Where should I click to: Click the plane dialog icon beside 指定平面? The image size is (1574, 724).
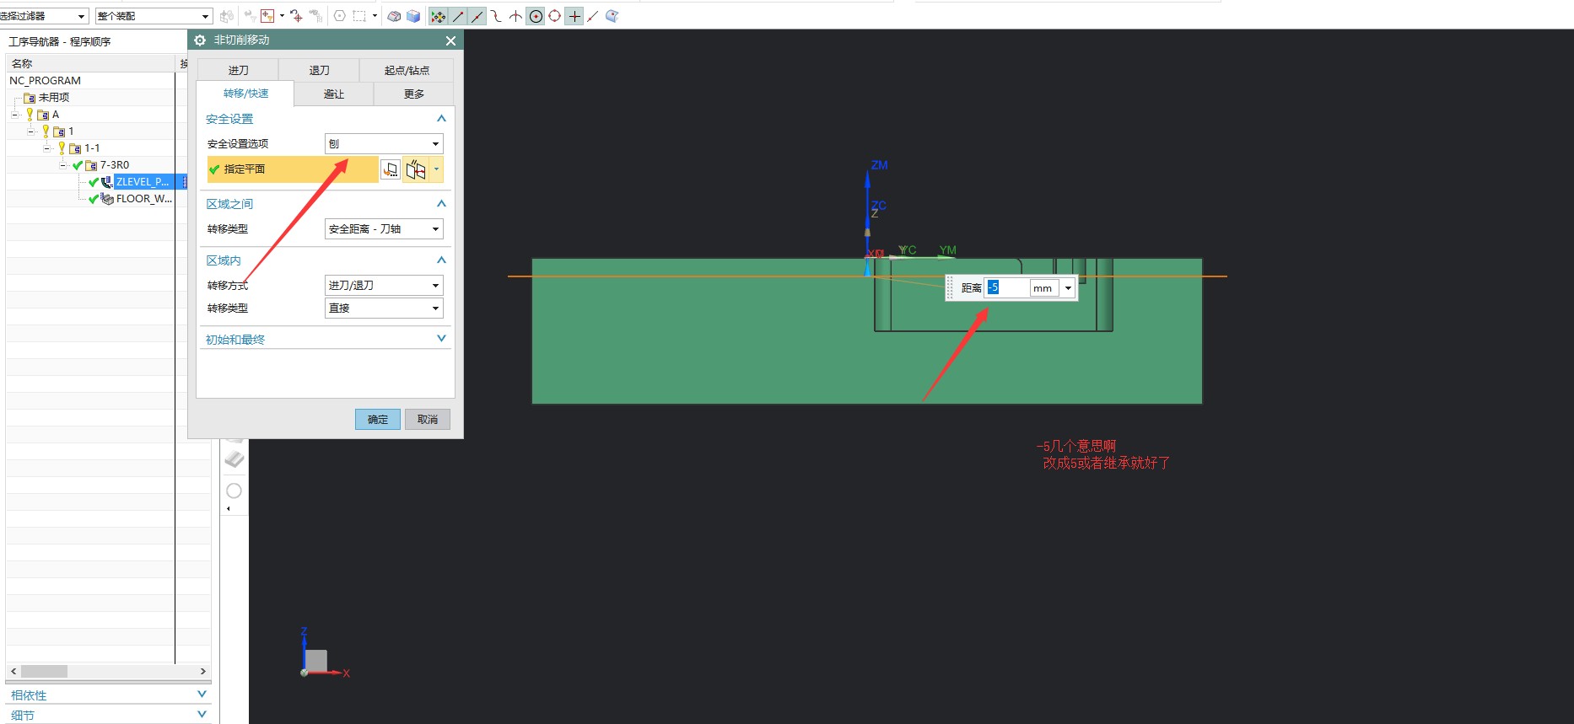pyautogui.click(x=391, y=169)
